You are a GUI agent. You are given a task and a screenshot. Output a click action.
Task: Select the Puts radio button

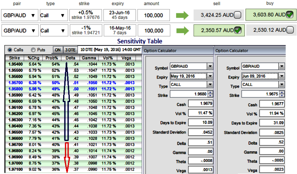(x=33, y=49)
